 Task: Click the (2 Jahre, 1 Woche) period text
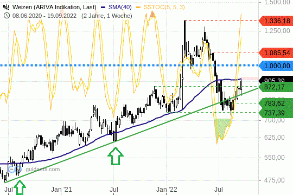point(107,16)
